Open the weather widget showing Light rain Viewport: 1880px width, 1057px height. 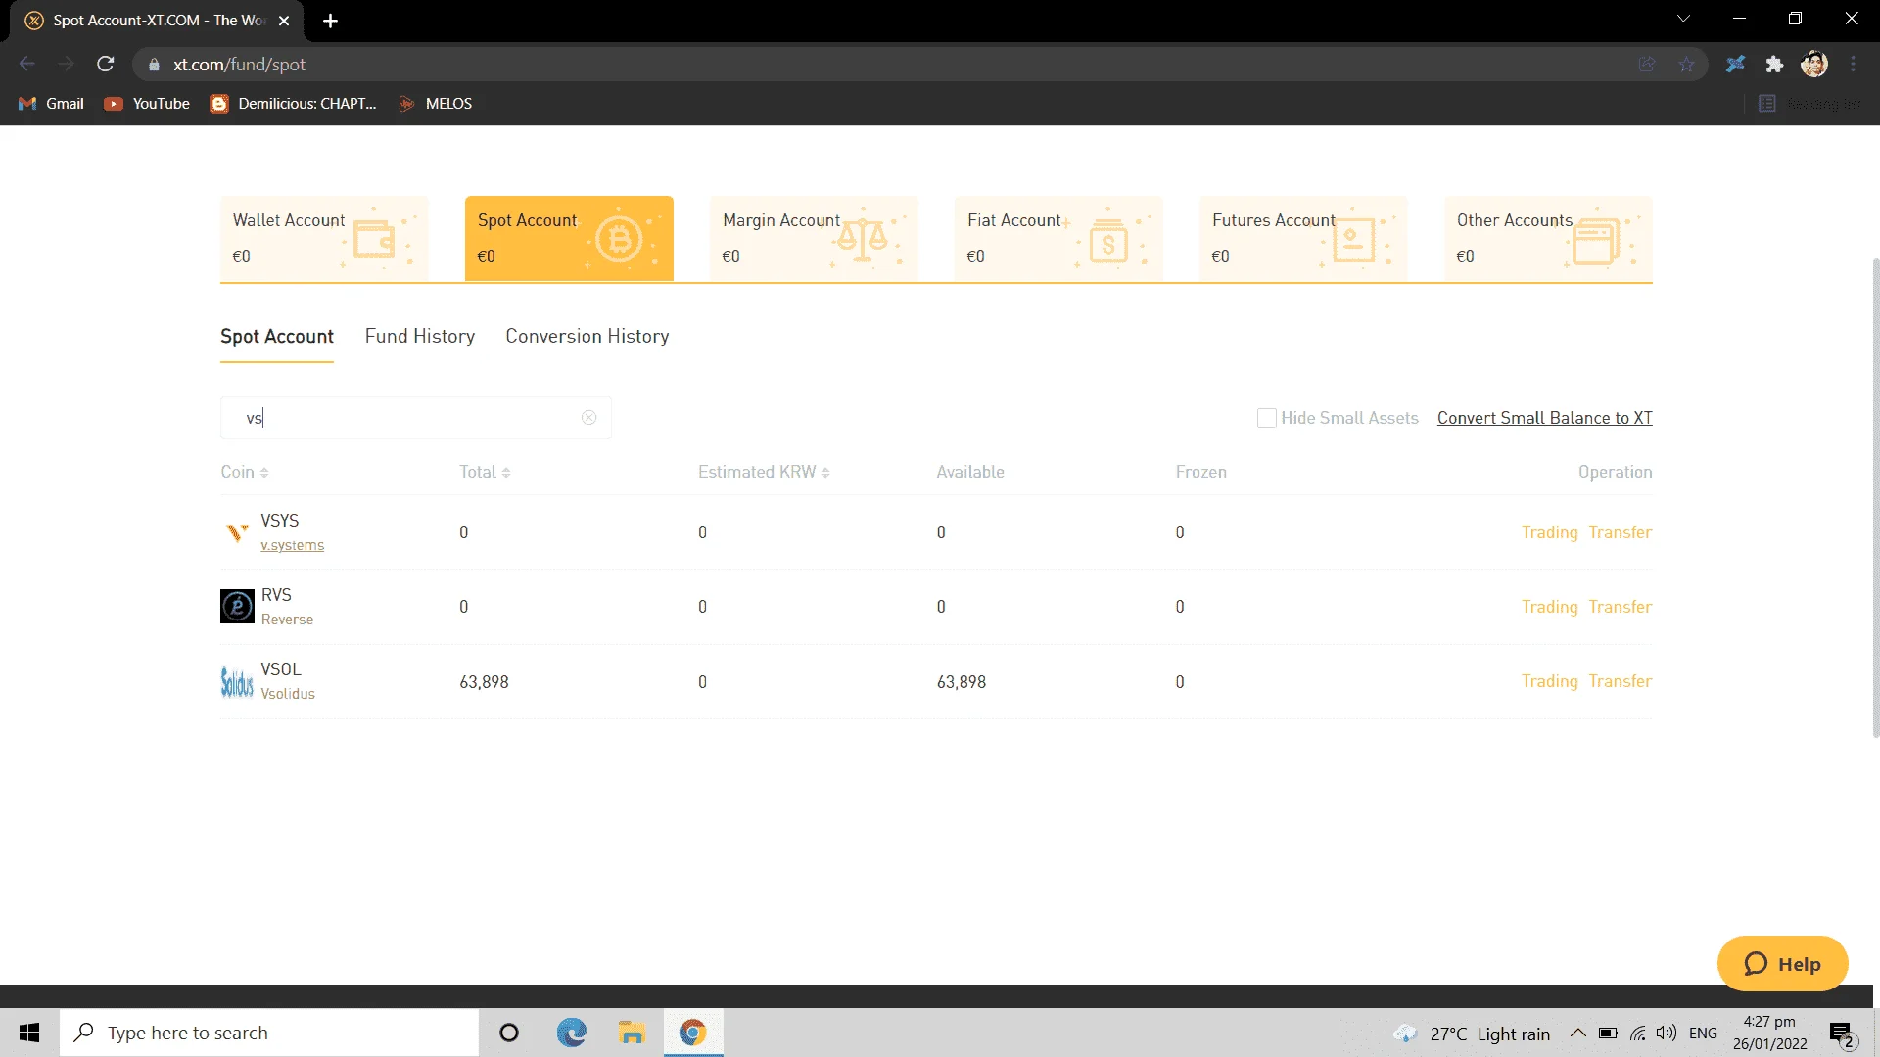1472,1034
